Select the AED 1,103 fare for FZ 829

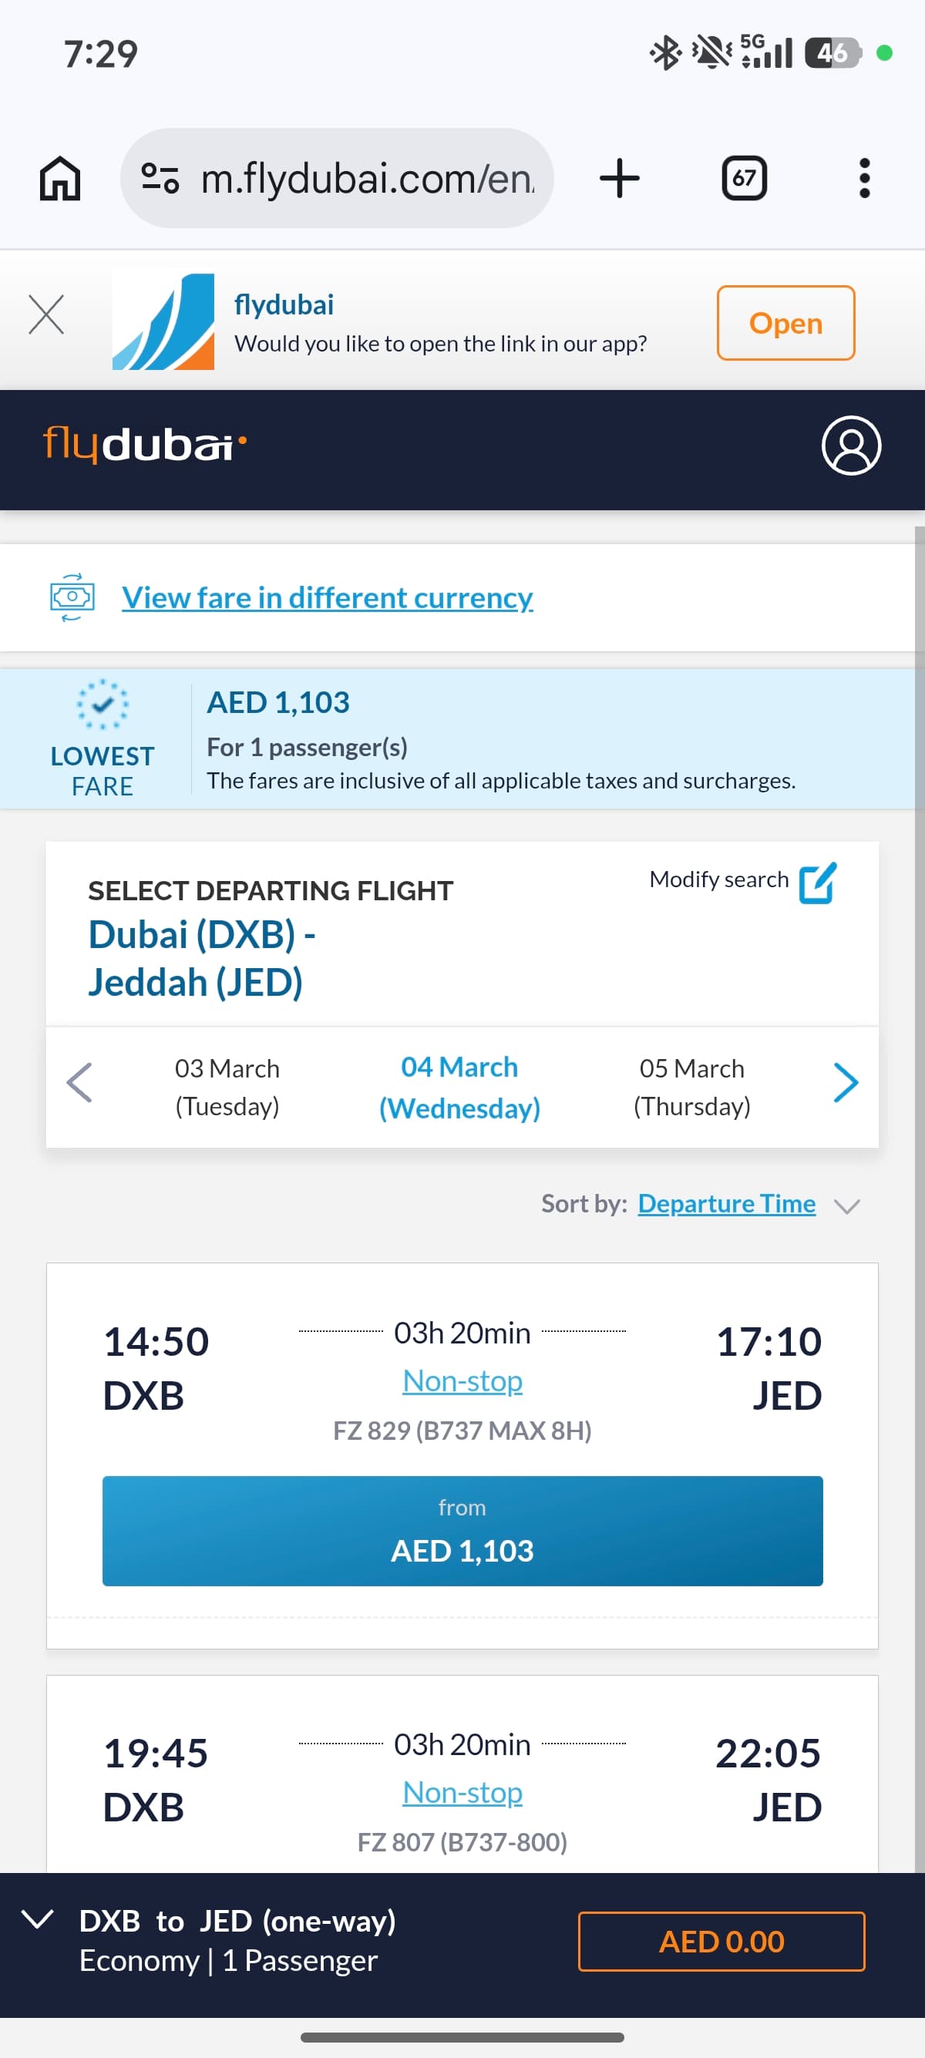click(x=462, y=1531)
